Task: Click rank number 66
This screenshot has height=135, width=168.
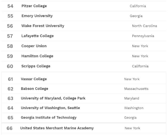Action: tap(10, 128)
